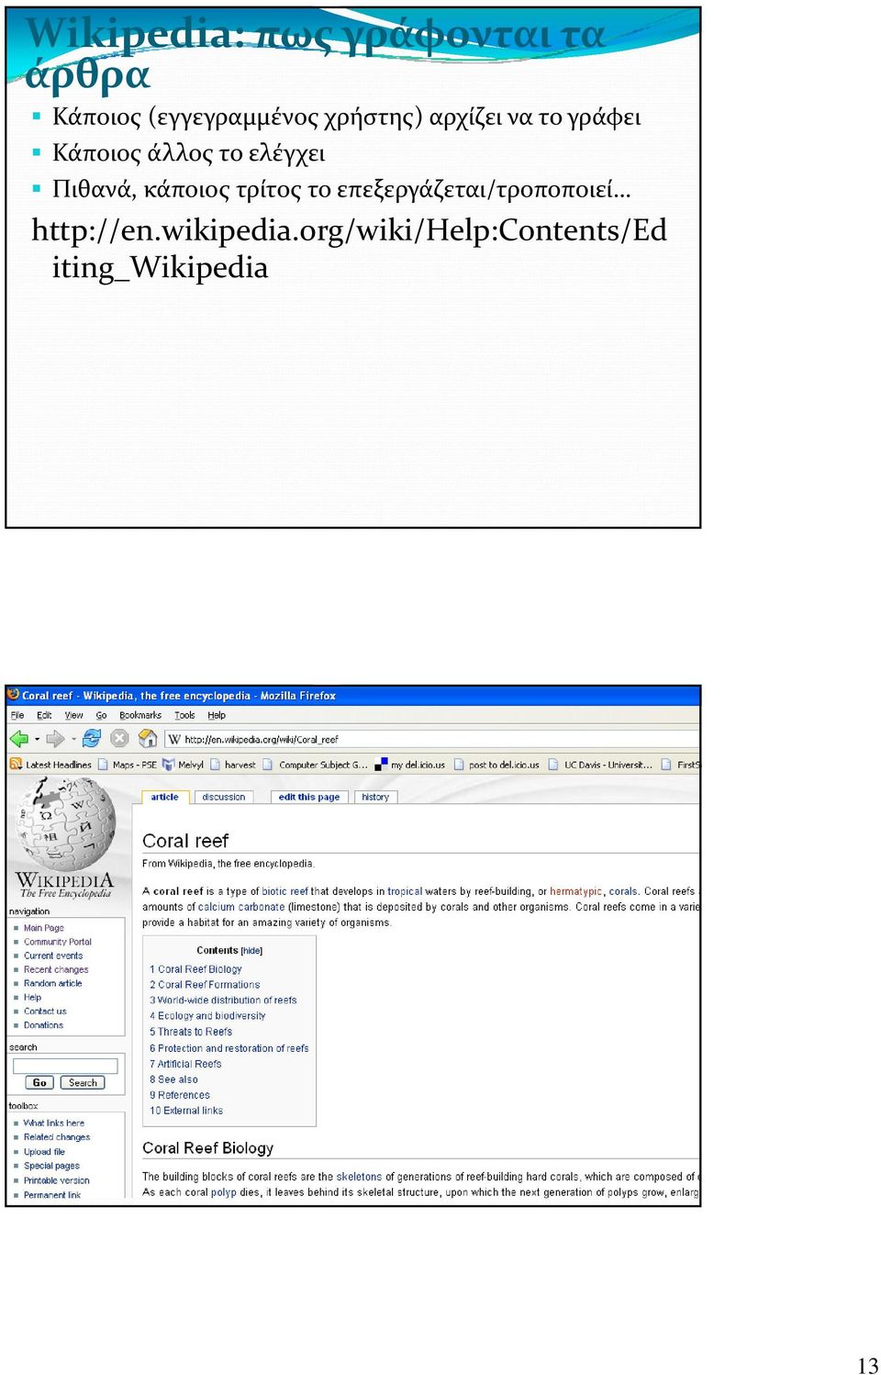Image resolution: width=881 pixels, height=1375 pixels.
Task: Jump to 9 References
Action: point(180,1095)
